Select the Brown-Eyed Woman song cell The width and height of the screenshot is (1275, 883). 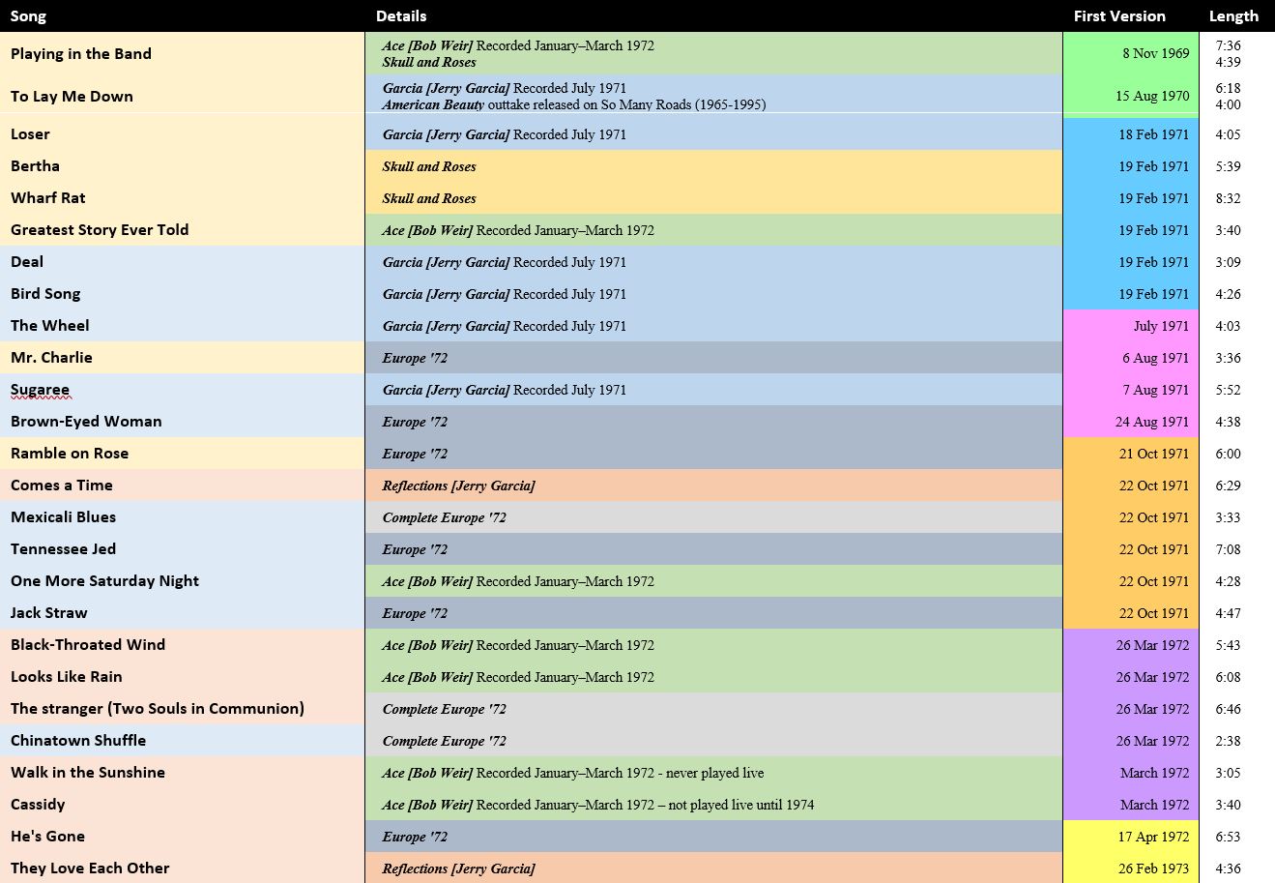182,421
